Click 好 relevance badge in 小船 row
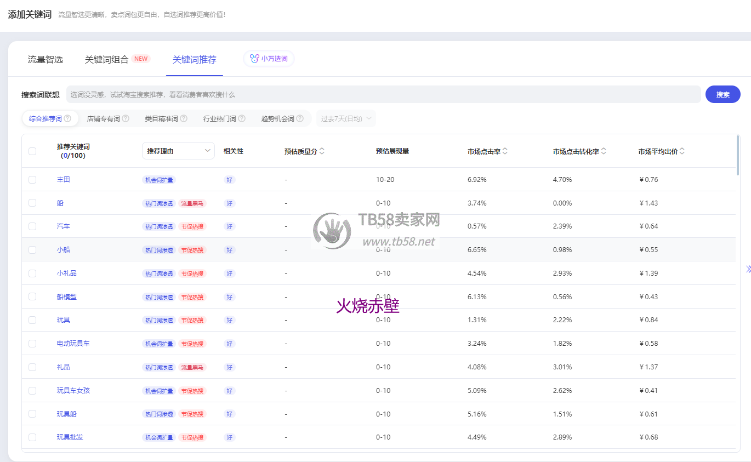Image resolution: width=751 pixels, height=462 pixels. (x=229, y=250)
